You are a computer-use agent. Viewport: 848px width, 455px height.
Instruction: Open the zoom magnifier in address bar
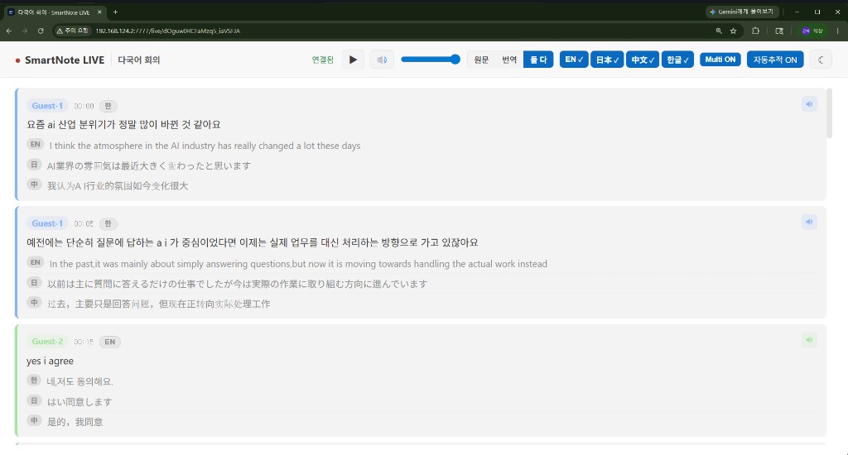(x=719, y=31)
